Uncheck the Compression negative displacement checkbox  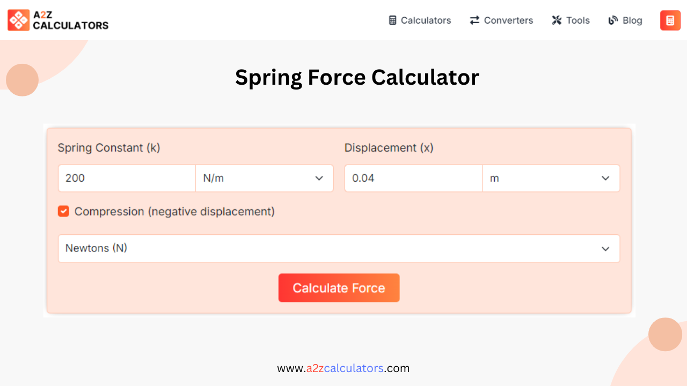[63, 211]
